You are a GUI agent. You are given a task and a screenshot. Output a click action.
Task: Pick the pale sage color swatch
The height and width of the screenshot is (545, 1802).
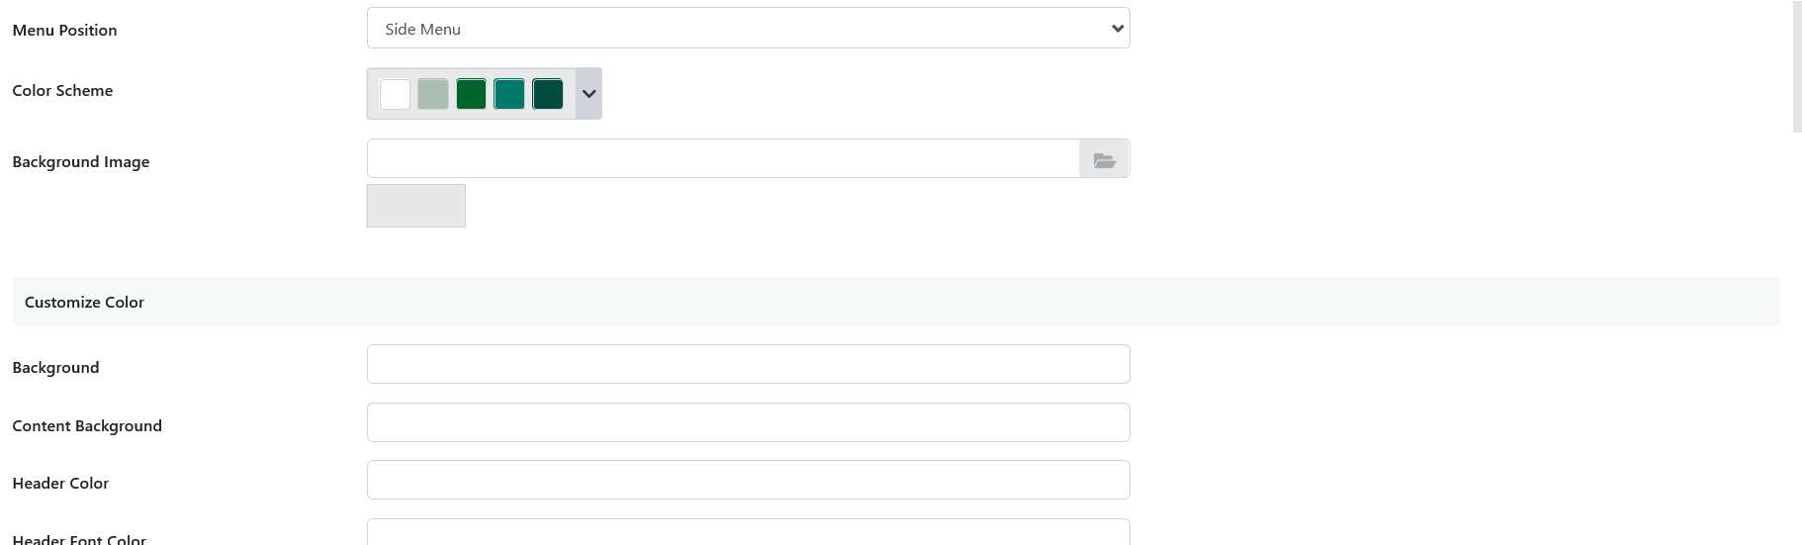pos(433,94)
